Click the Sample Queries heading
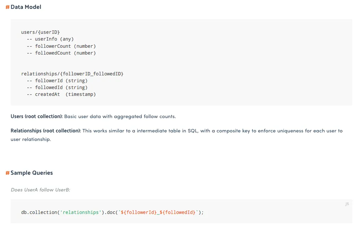 click(32, 173)
